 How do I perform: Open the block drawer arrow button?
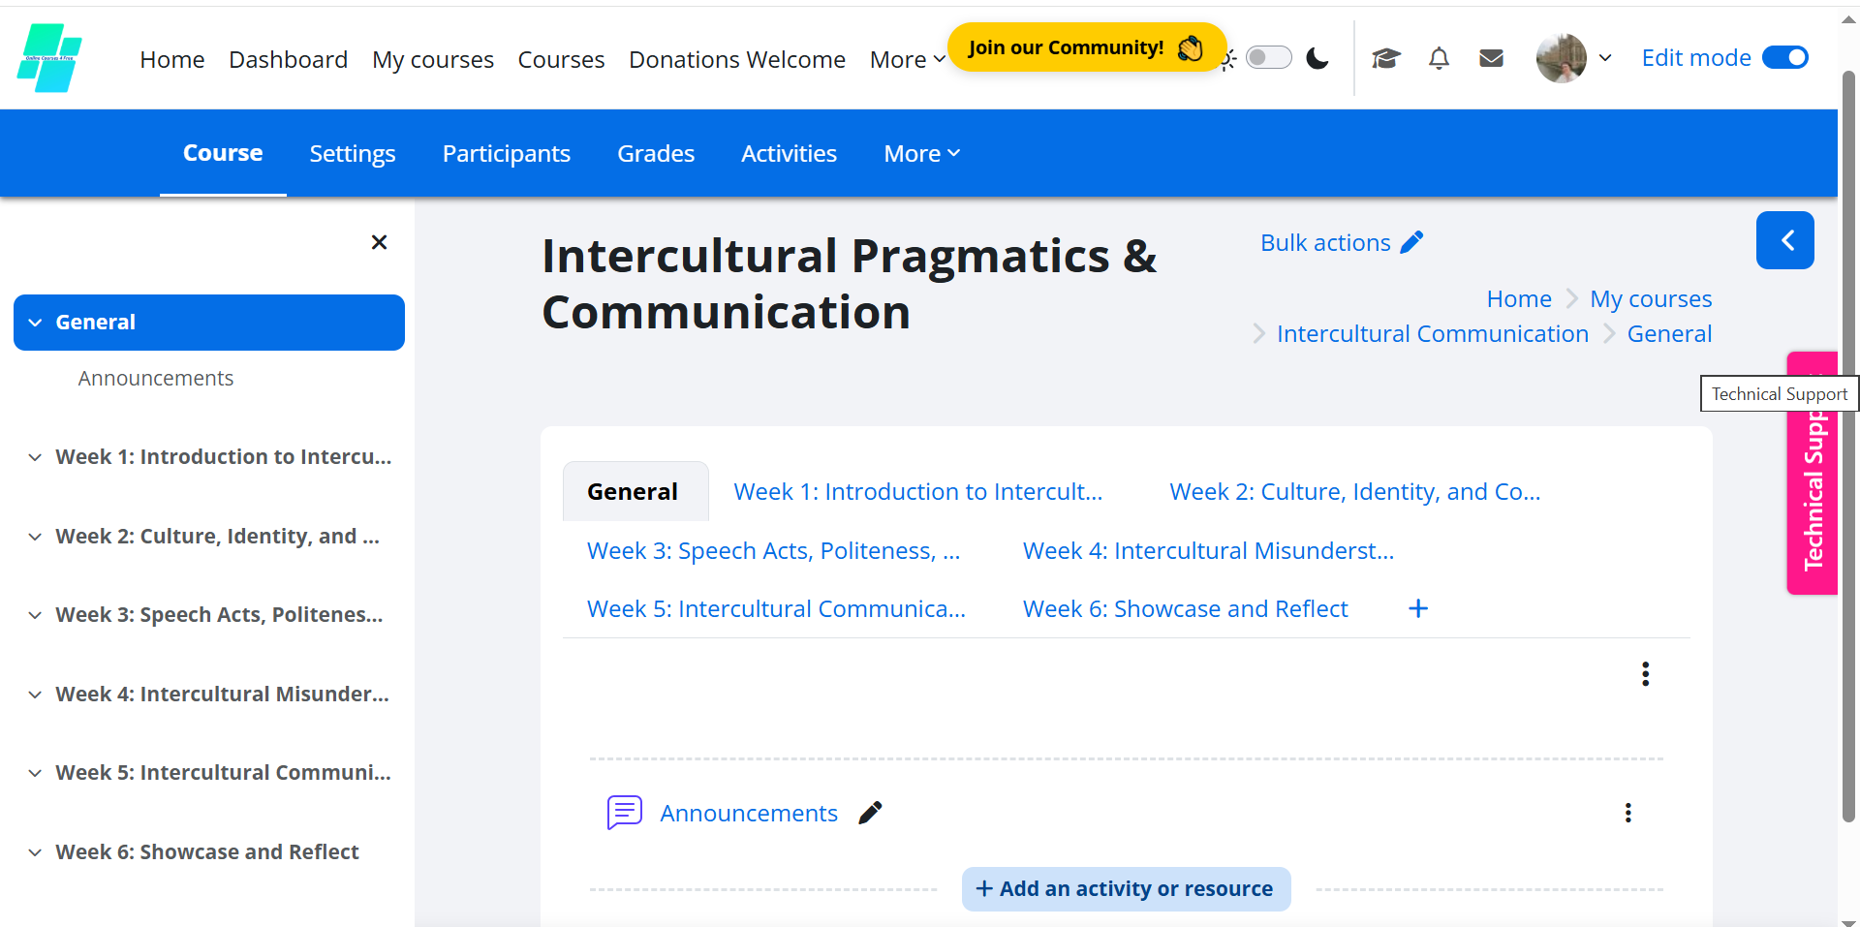pyautogui.click(x=1784, y=240)
